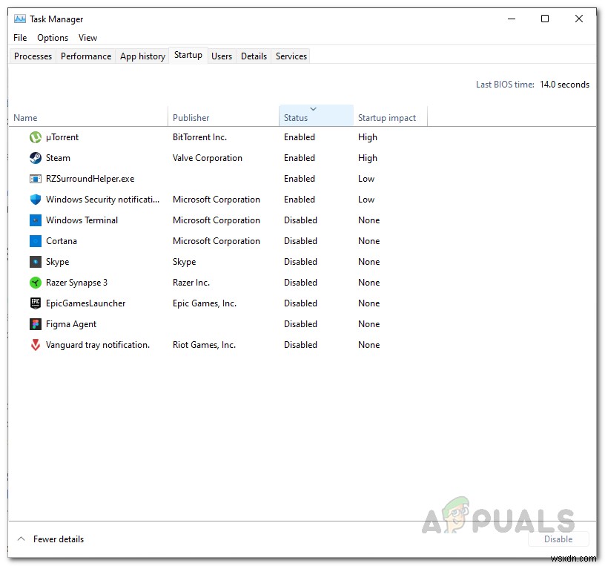Select the µTorrent startup entry icon
Viewport: 605px width, 566px height.
point(34,136)
